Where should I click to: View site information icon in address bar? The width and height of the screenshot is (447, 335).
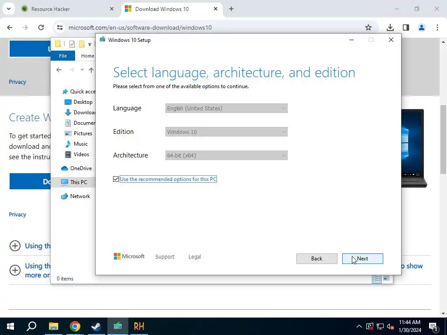tap(59, 27)
